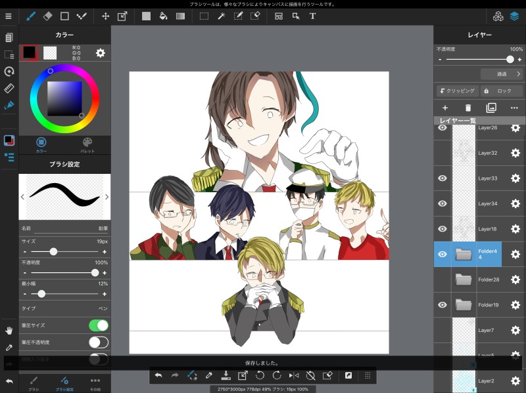The image size is (526, 393).
Task: Flip canvas horizontally in bottom bar
Action: point(294,375)
